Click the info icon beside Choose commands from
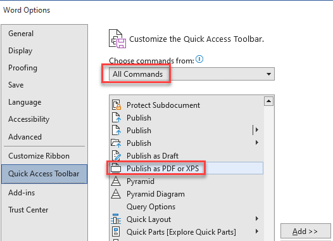The height and width of the screenshot is (241, 333). click(x=199, y=59)
